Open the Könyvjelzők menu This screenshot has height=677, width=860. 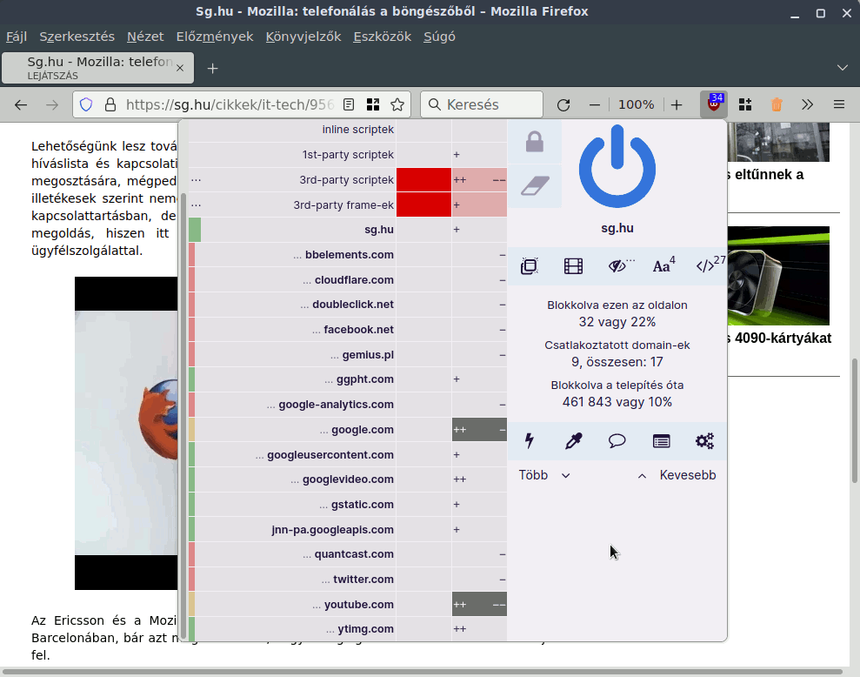(x=303, y=37)
